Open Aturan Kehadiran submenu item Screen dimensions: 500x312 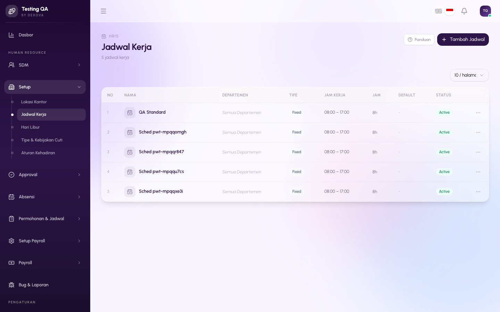tap(51, 153)
